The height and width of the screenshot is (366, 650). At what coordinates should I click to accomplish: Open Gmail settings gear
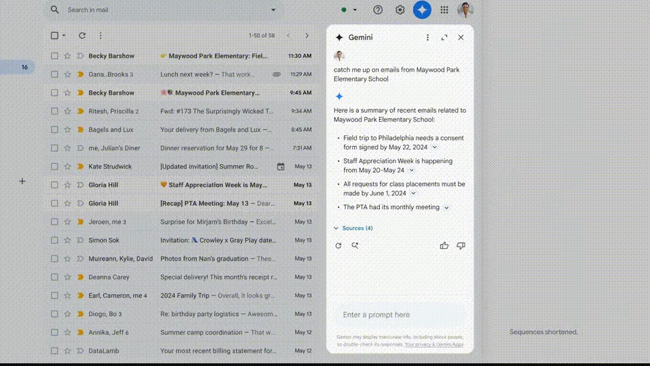point(399,9)
